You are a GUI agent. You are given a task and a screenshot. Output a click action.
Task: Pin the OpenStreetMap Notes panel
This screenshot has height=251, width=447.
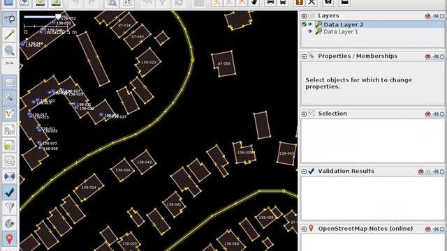pos(435,229)
